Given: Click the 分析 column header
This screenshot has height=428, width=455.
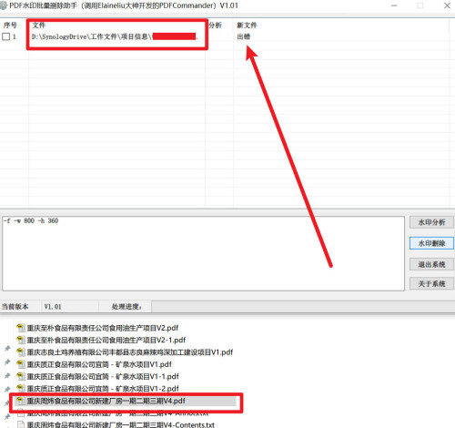Looking at the screenshot, I should click(215, 25).
